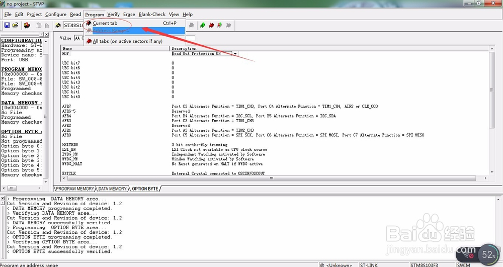Click the EXTCLK row name

(x=68, y=173)
